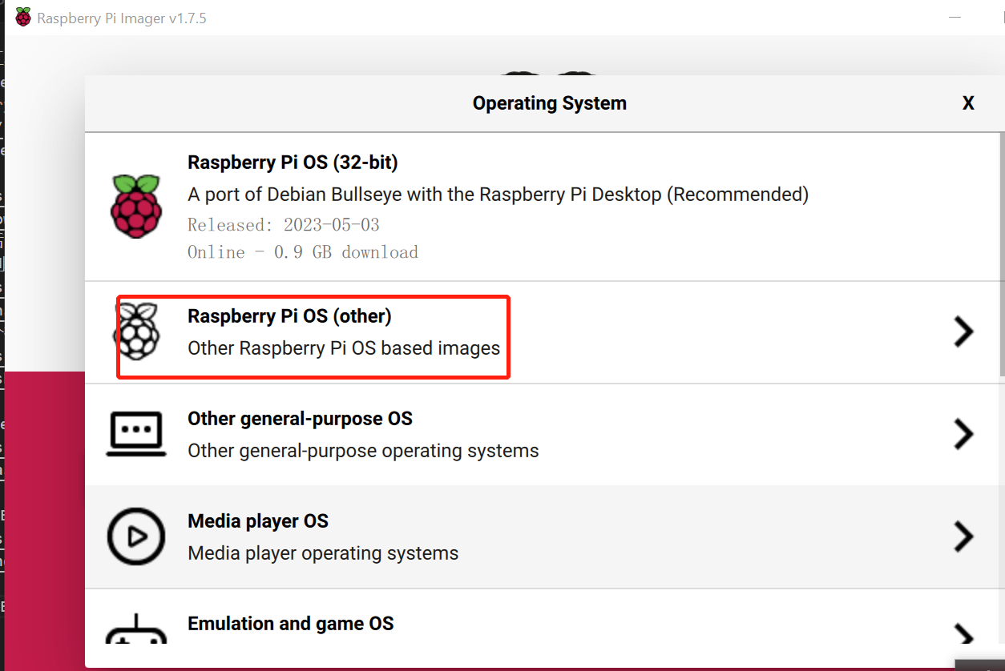
Task: Open Raspberry Pi OS (other) entry
Action: 543,332
